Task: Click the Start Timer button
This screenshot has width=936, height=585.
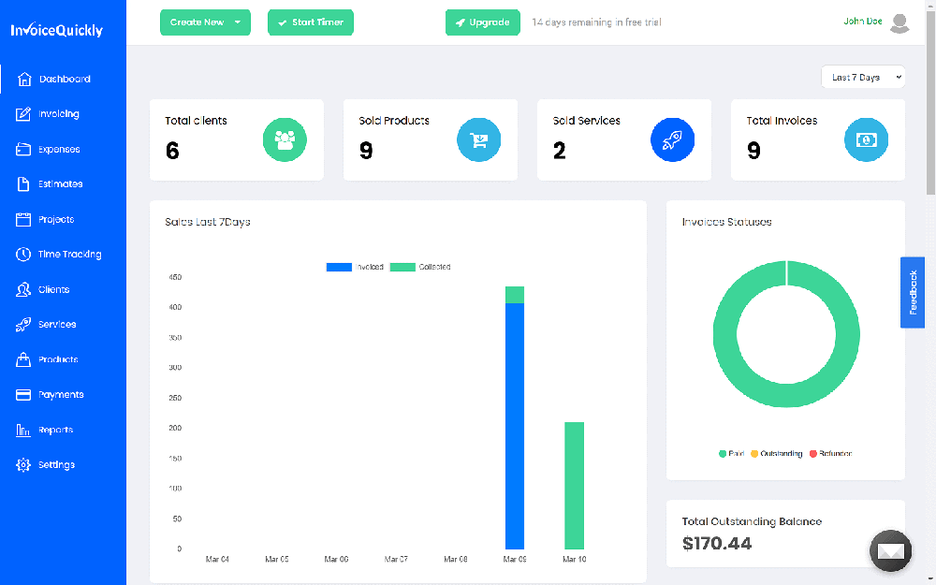Action: coord(311,22)
